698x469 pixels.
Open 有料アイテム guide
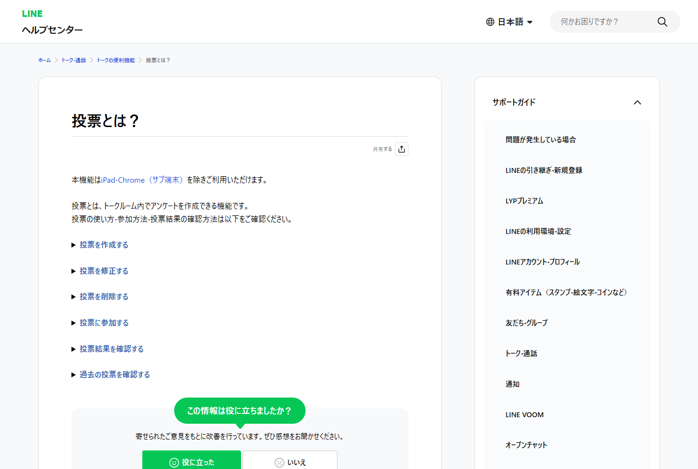pos(567,292)
